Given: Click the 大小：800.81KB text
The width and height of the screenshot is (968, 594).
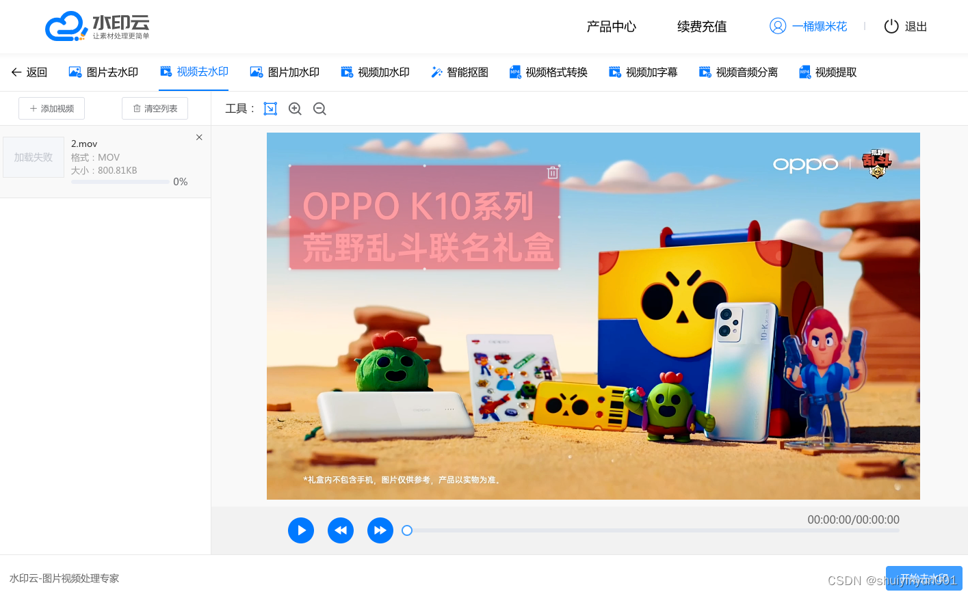Looking at the screenshot, I should click(104, 170).
